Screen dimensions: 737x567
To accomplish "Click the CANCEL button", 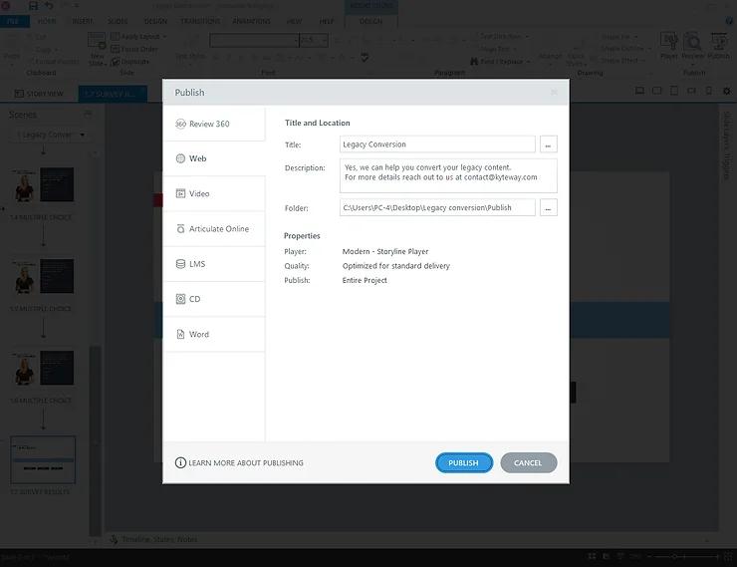I will tap(528, 463).
